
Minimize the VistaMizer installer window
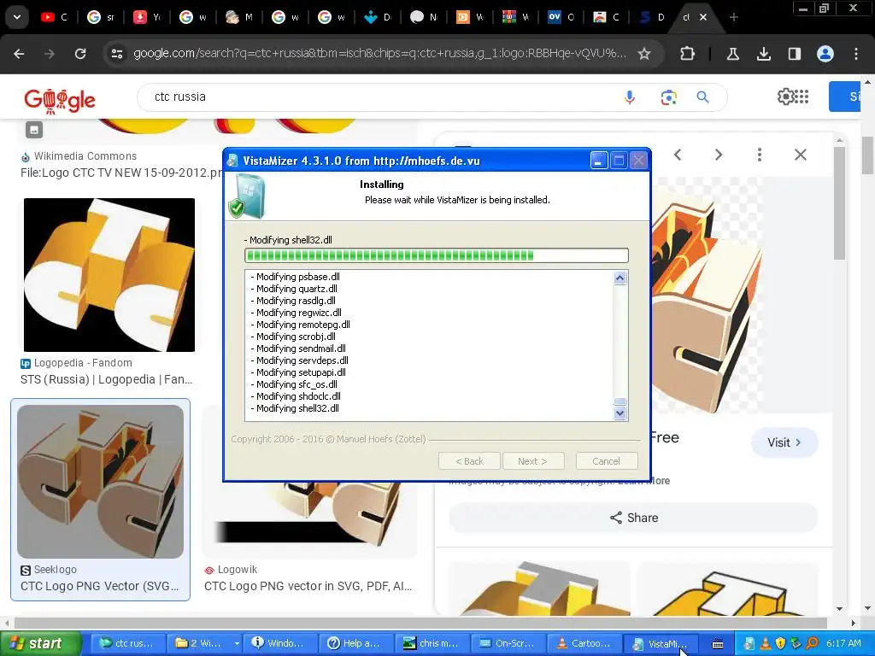pyautogui.click(x=599, y=161)
